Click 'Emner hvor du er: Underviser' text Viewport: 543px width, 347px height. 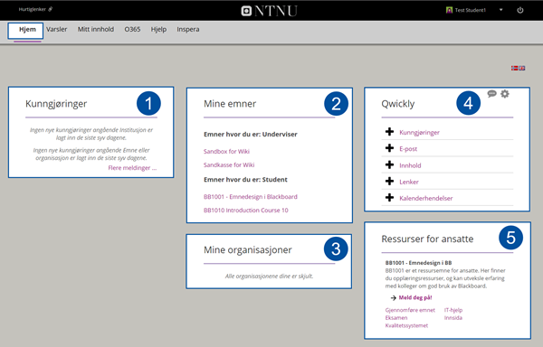251,135
